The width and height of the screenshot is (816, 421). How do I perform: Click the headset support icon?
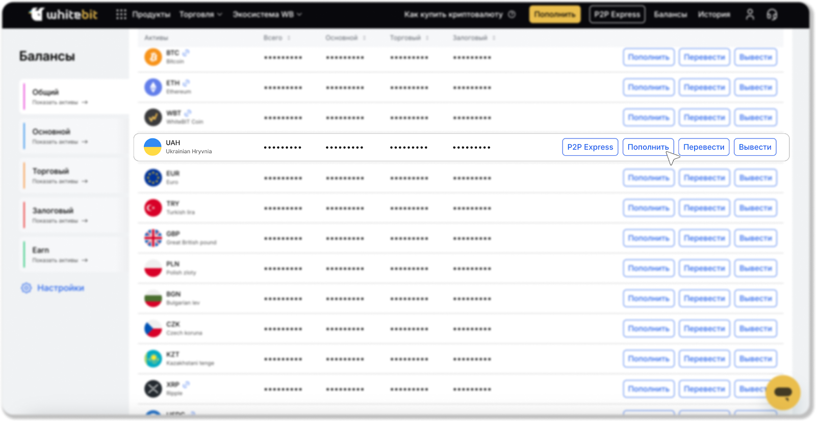pos(772,14)
